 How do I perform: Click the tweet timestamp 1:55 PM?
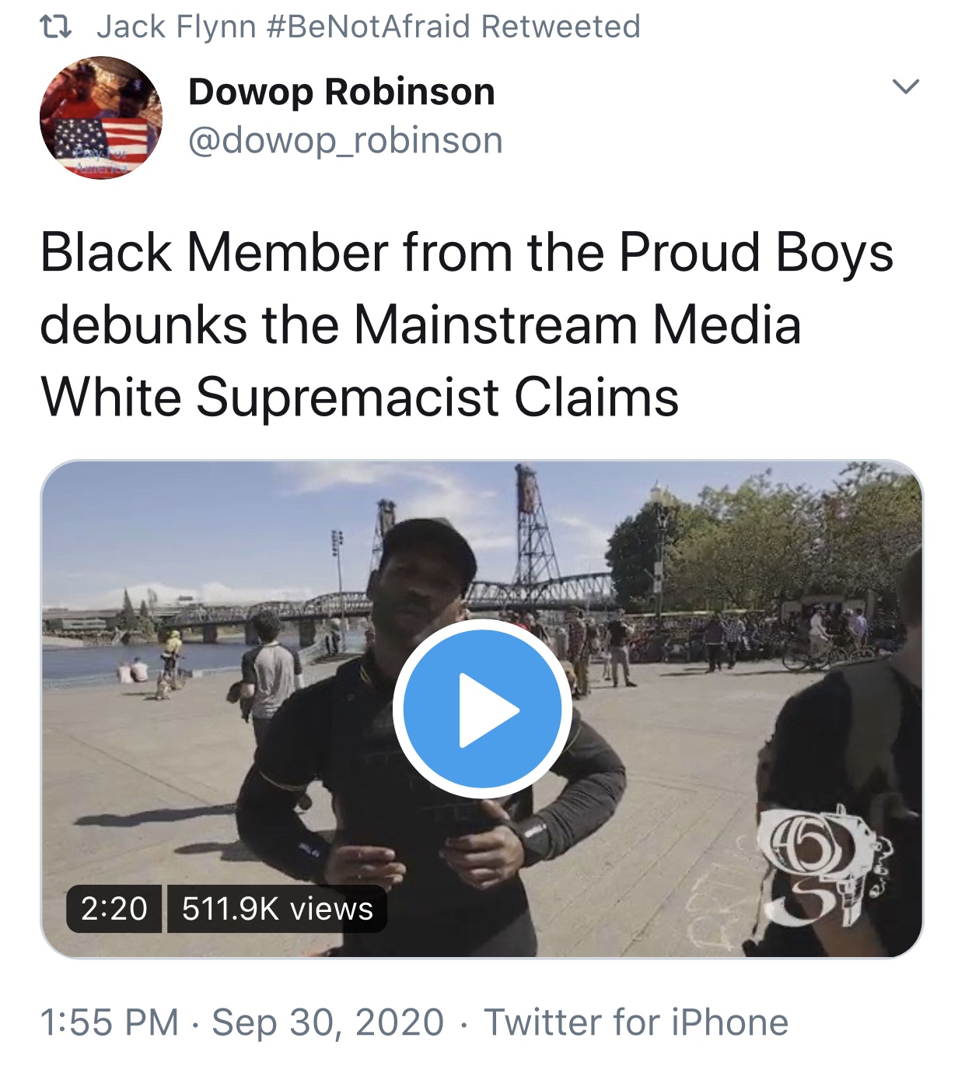pyautogui.click(x=110, y=1022)
